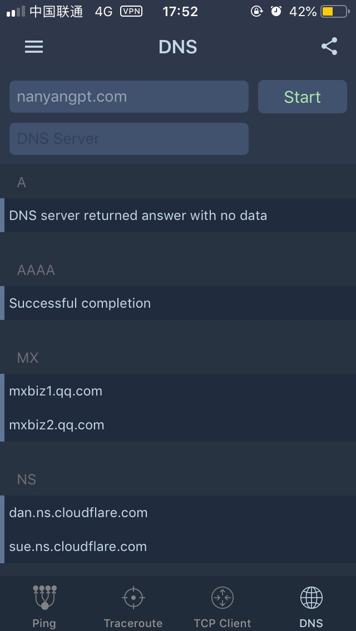The width and height of the screenshot is (356, 631).
Task: Click the DNS Server input field
Action: pyautogui.click(x=128, y=139)
